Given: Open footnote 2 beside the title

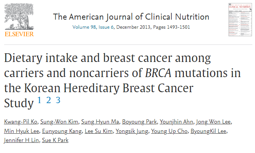Looking at the screenshot, I should click(x=49, y=100).
